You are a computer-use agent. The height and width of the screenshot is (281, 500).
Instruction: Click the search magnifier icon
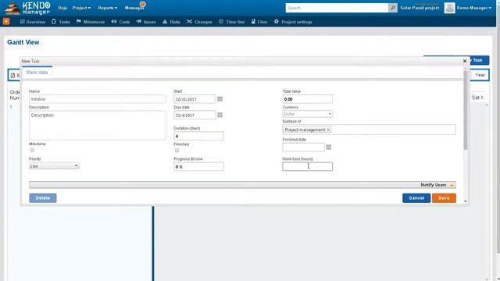pyautogui.click(x=392, y=8)
